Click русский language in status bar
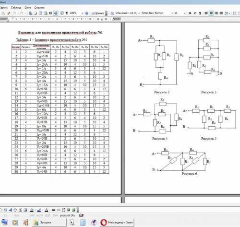 coord(67,215)
